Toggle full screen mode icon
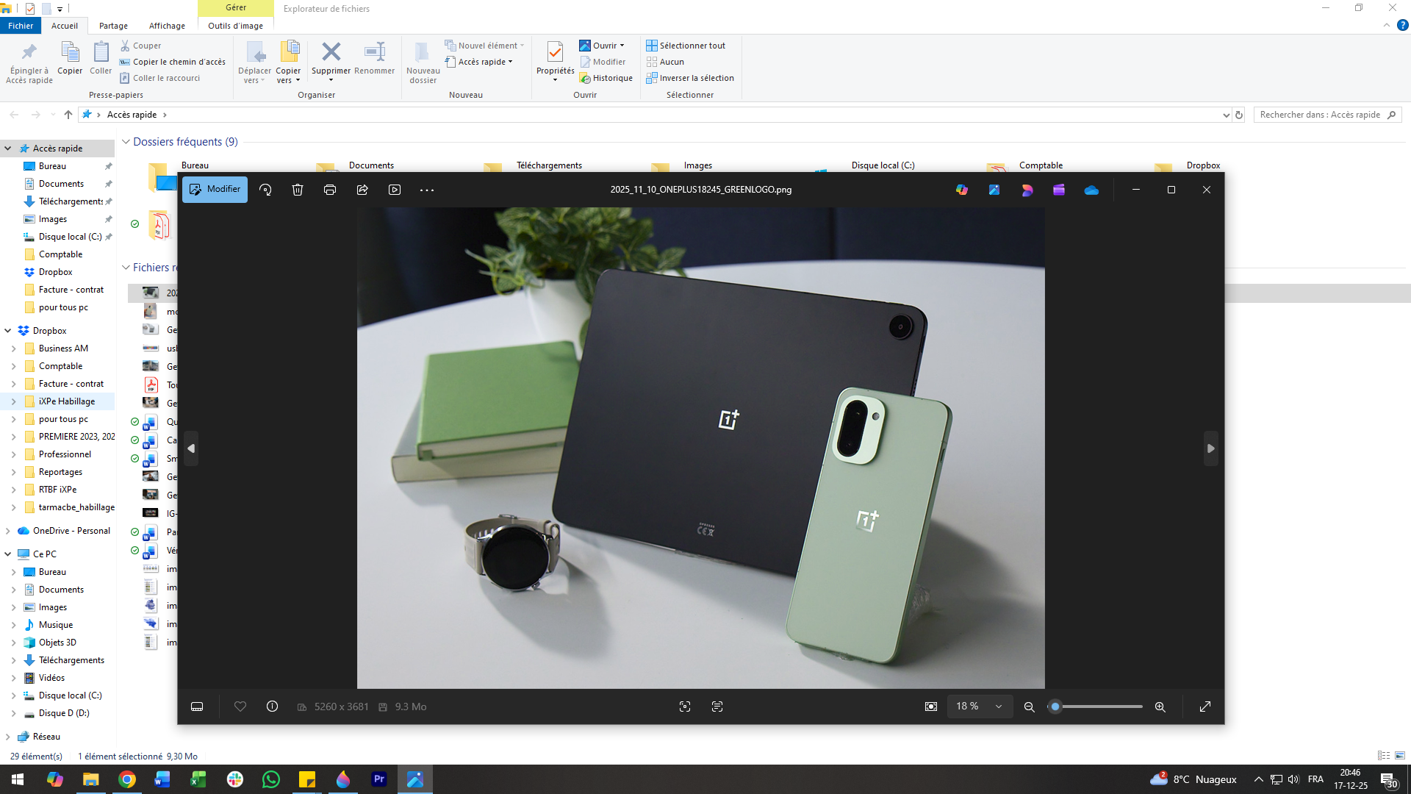 coord(1205,707)
